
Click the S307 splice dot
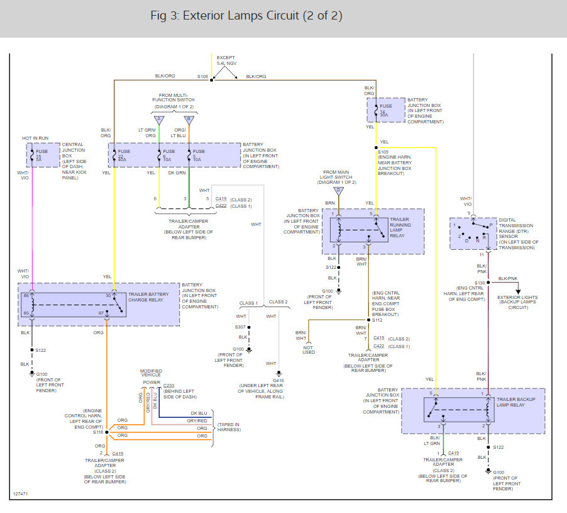coord(249,327)
